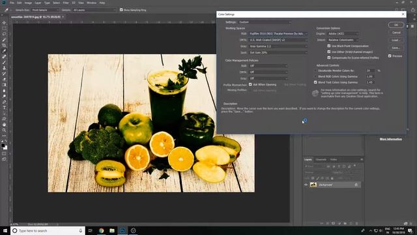Select the Magic Wand tool
The image size is (417, 235).
[x=4, y=39]
